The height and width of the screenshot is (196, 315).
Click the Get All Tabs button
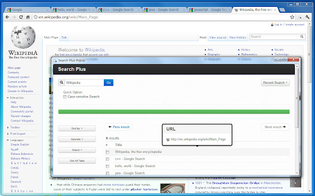coord(77,161)
